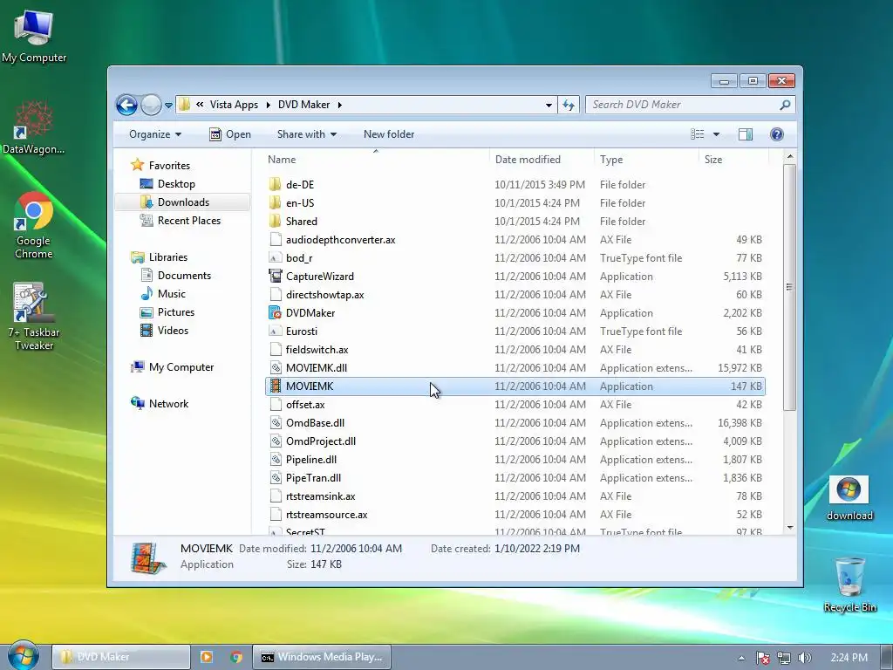Click the Vista Apps breadcrumb
Image resolution: width=893 pixels, height=670 pixels.
(234, 105)
